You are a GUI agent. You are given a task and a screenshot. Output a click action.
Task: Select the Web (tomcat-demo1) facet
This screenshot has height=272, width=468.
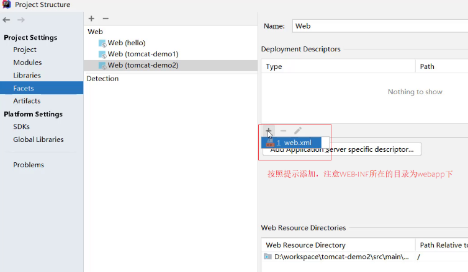tap(143, 55)
